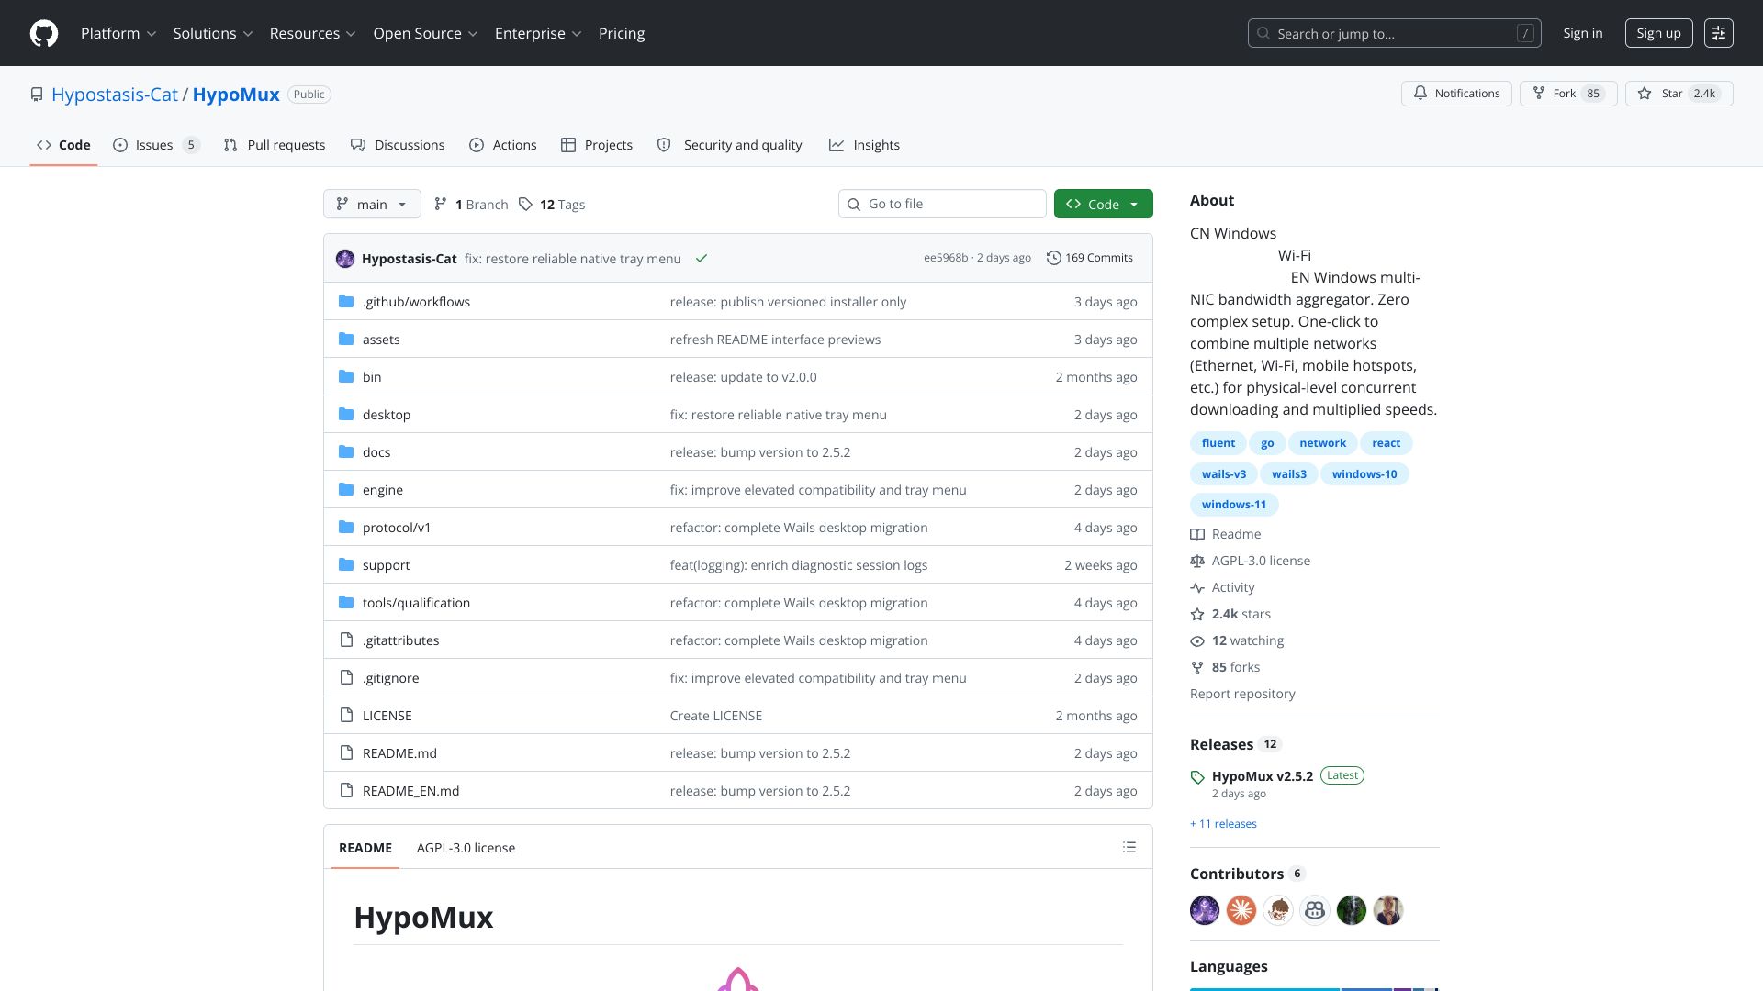Open the Issues tab
This screenshot has width=1763, height=991.
click(x=156, y=145)
